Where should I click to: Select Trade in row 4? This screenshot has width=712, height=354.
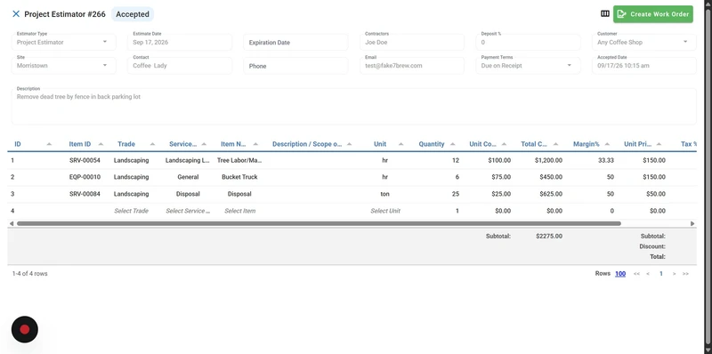[x=131, y=211]
